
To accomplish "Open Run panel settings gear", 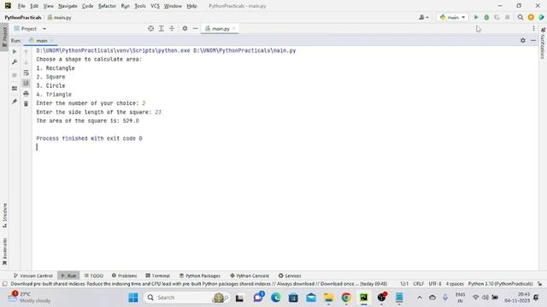I will pos(523,40).
